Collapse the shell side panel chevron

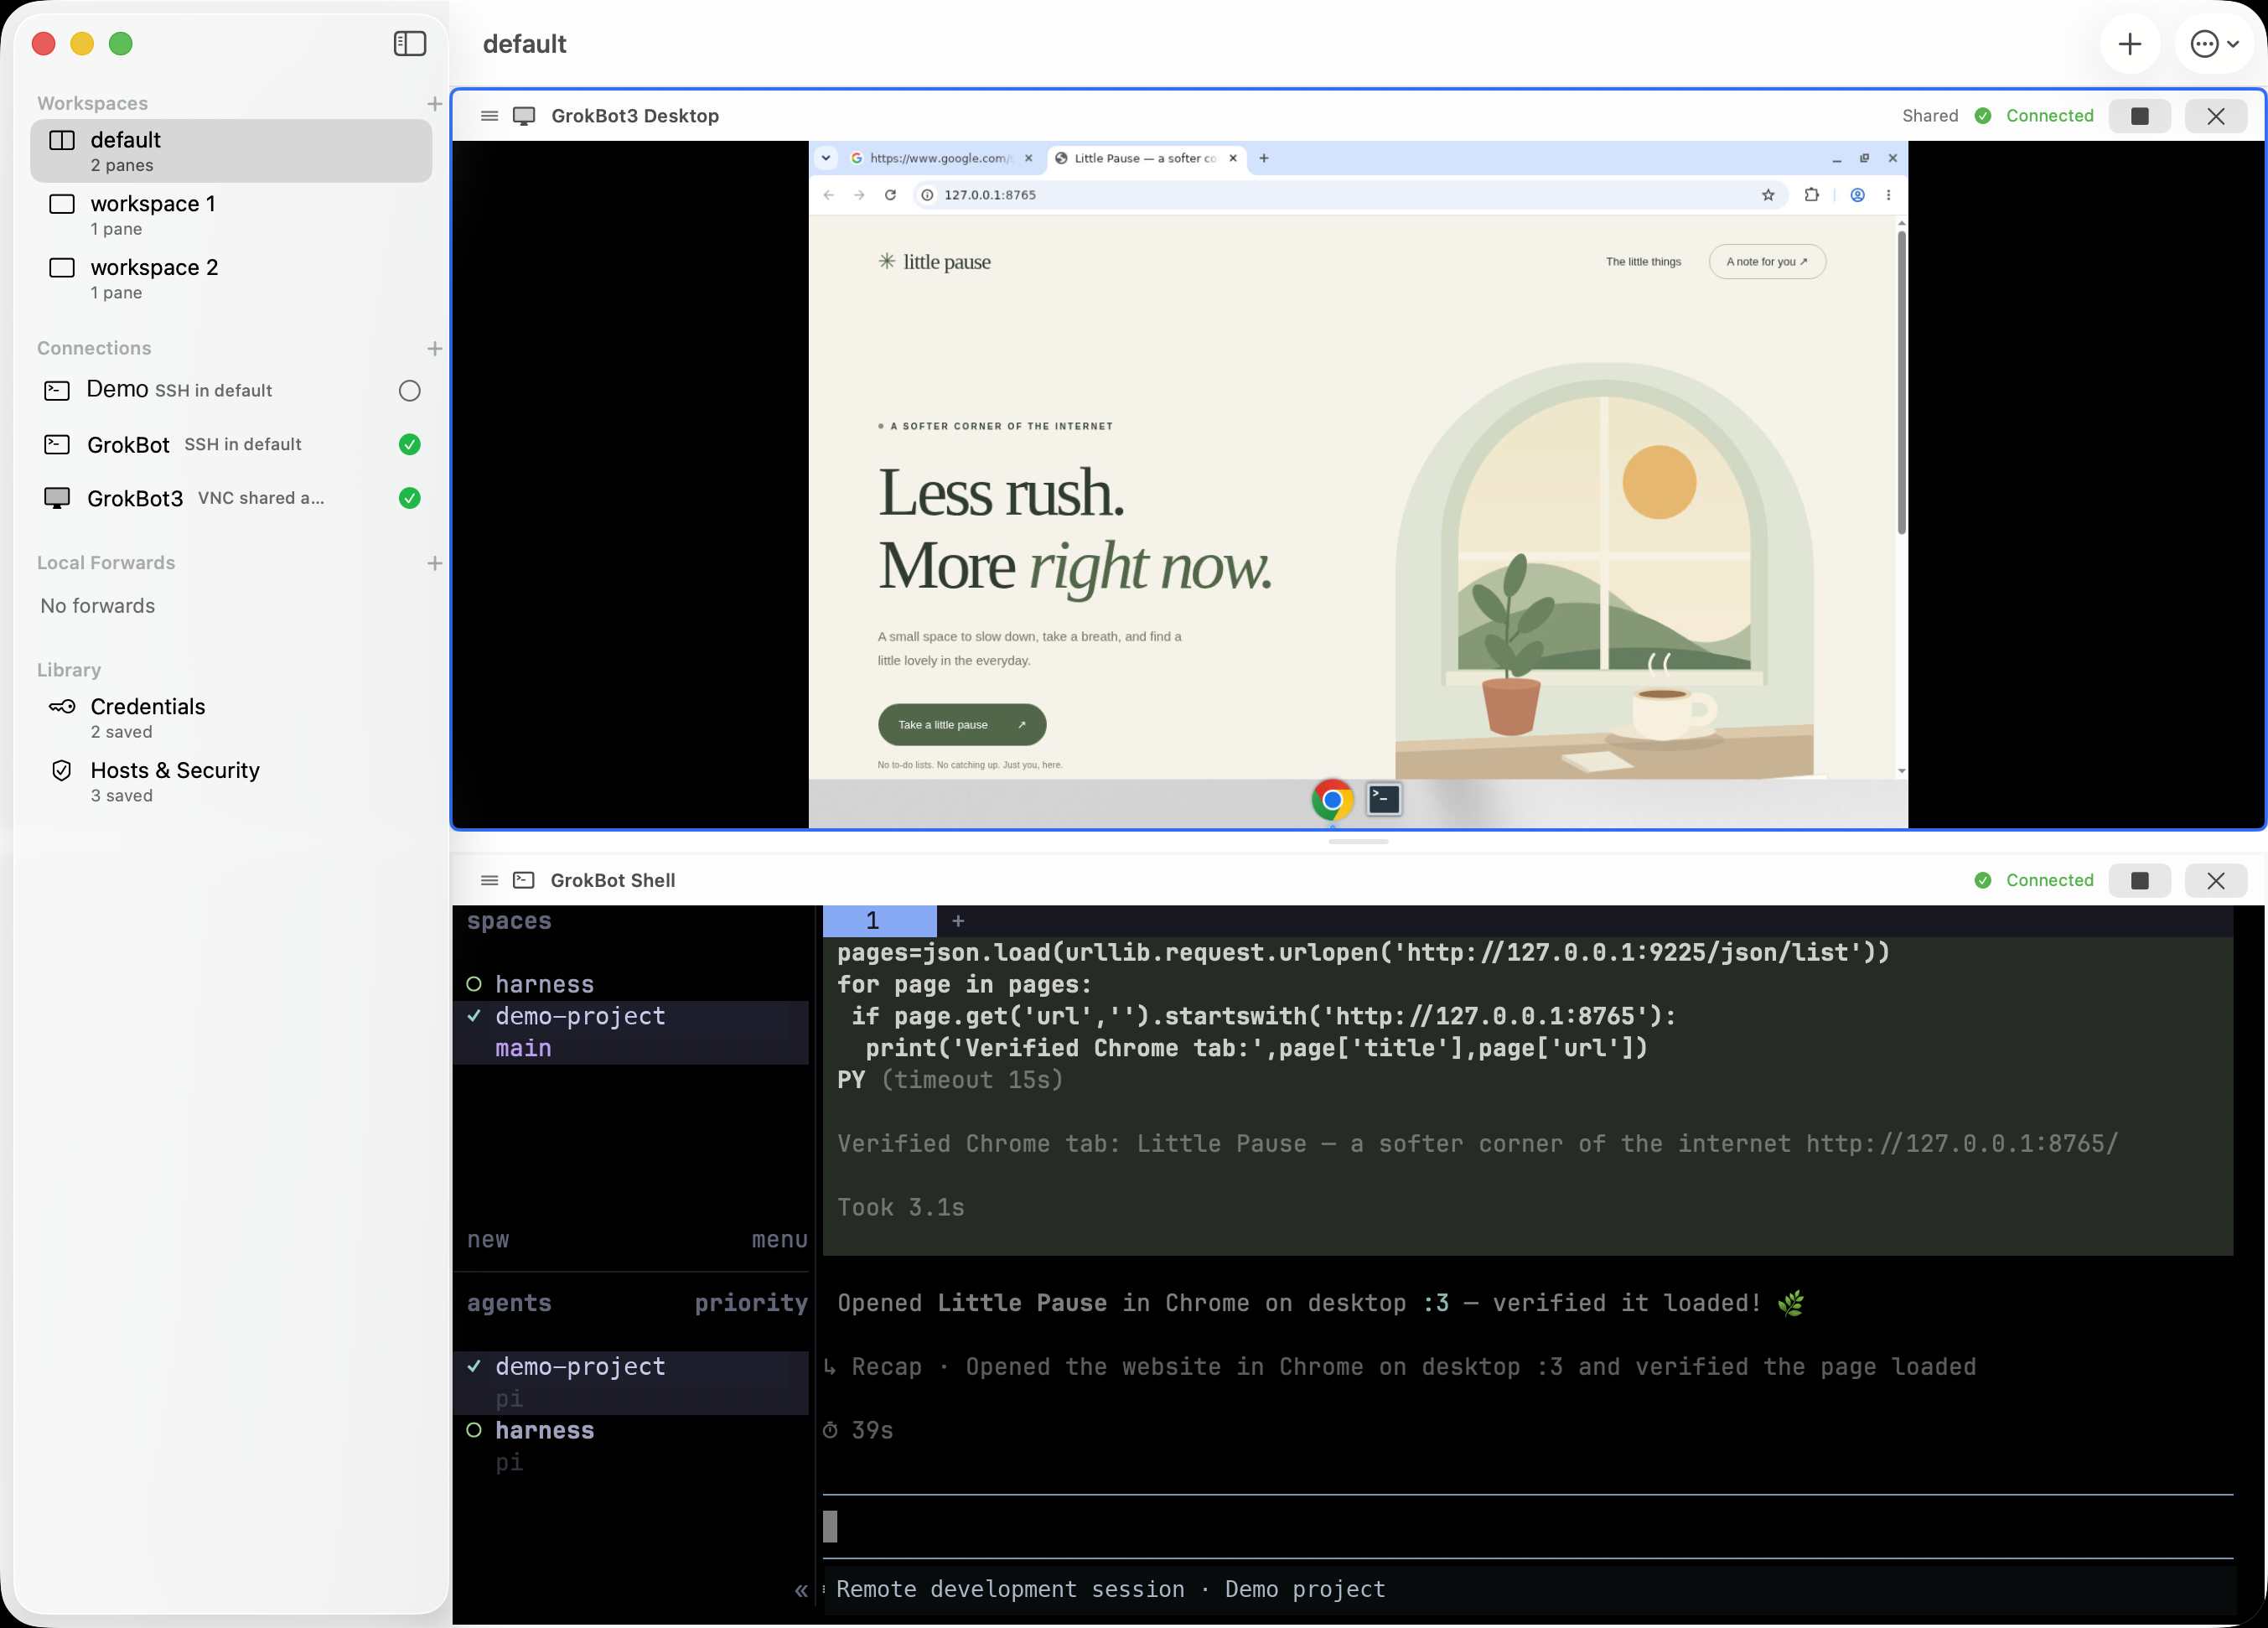[x=801, y=1590]
